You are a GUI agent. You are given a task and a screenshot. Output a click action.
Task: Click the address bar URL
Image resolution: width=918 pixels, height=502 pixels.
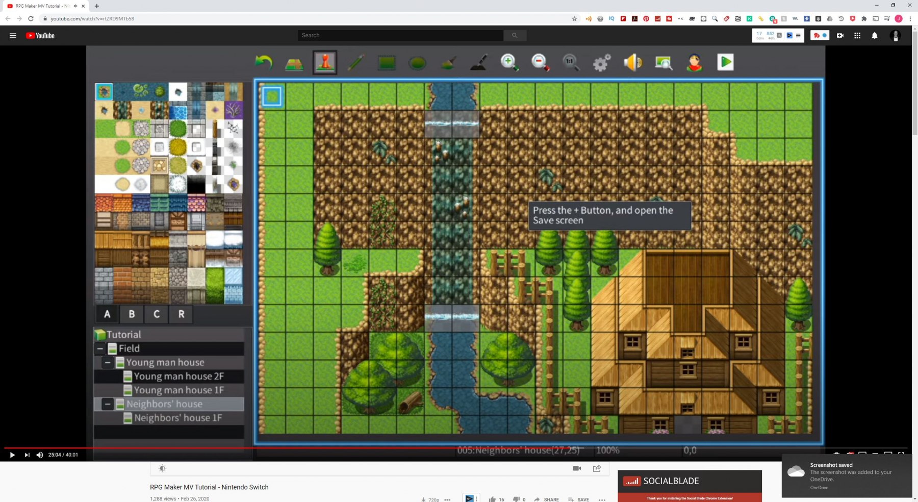pos(92,18)
